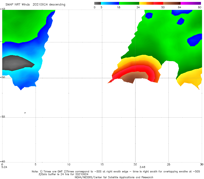Click the green segment of the color bar
Screen dimensions: 204x179
pos(129,3)
